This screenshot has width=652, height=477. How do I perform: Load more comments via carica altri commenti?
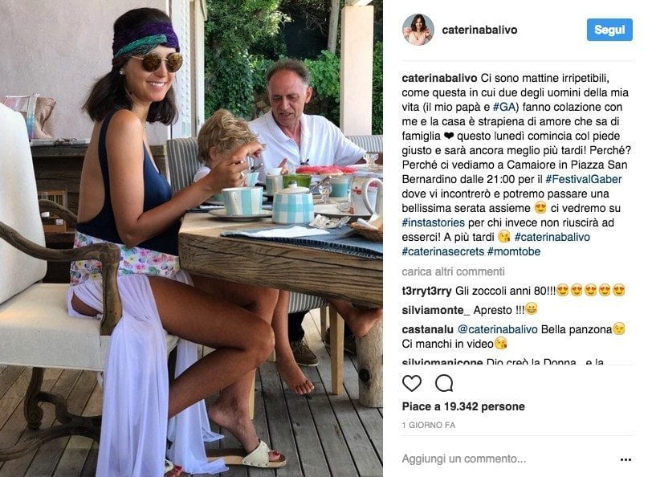[x=453, y=271]
